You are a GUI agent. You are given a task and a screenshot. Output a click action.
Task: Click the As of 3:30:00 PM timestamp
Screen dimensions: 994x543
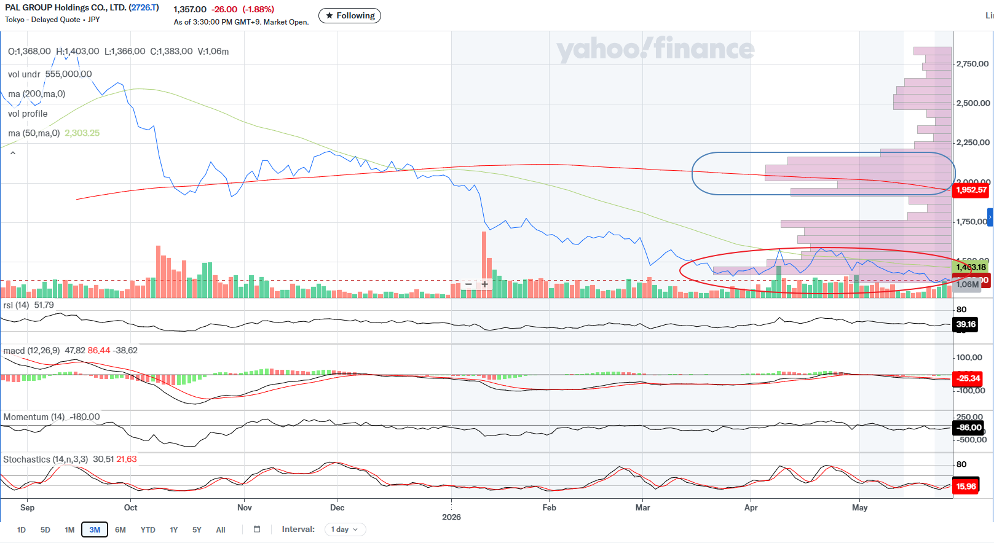pos(242,22)
